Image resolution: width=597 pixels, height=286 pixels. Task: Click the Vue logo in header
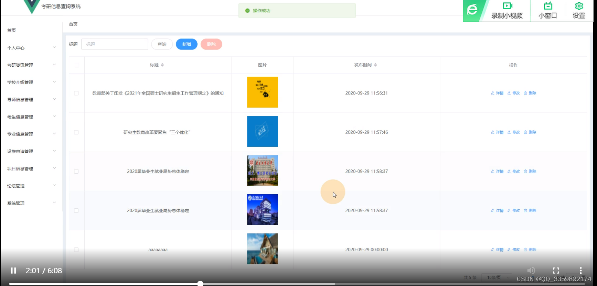[32, 6]
